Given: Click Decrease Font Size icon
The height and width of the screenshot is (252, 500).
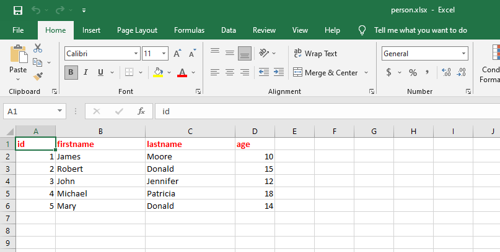Looking at the screenshot, I should [x=193, y=53].
